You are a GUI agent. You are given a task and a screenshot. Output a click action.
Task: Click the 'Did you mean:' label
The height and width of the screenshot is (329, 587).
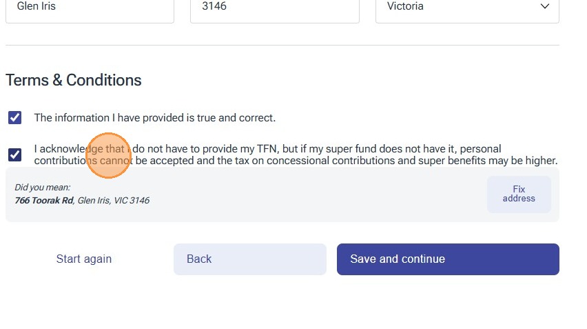42,187
